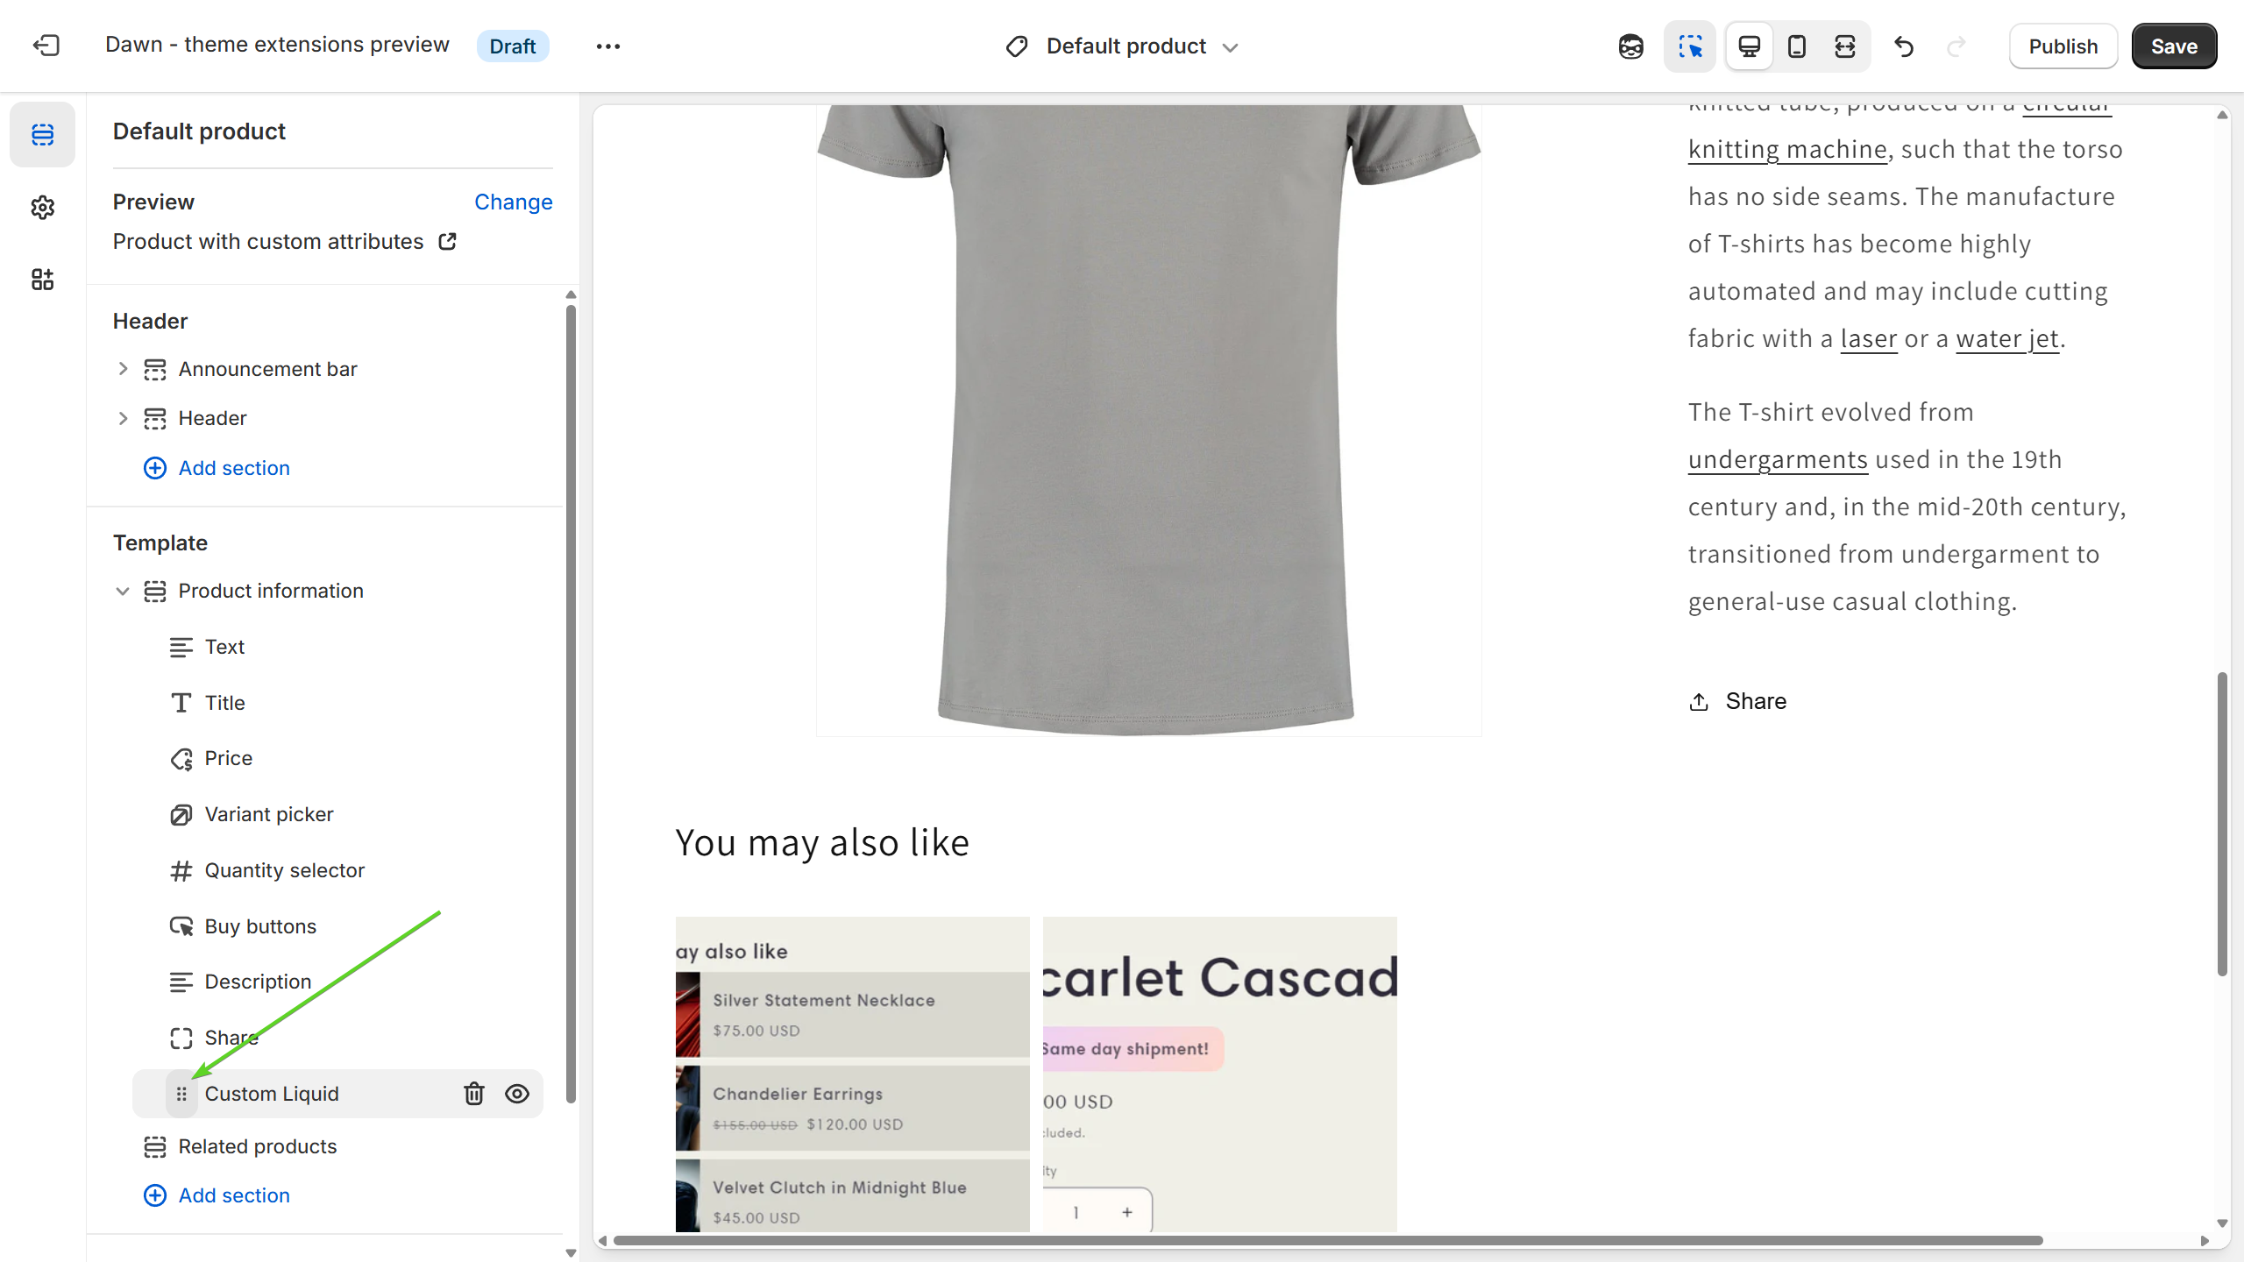Open the Default product template dropdown

(x=1125, y=46)
